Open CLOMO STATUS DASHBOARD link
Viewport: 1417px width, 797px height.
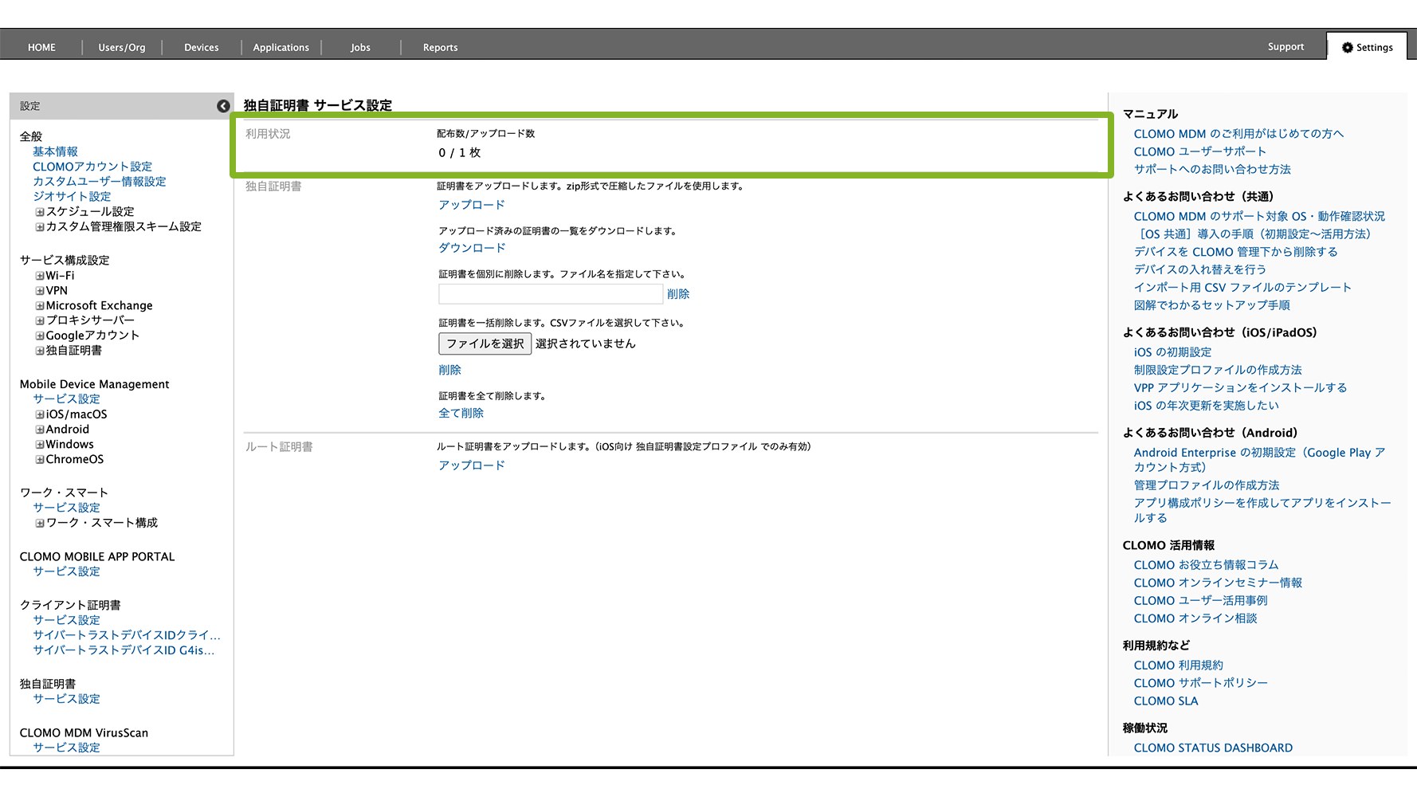click(1212, 748)
